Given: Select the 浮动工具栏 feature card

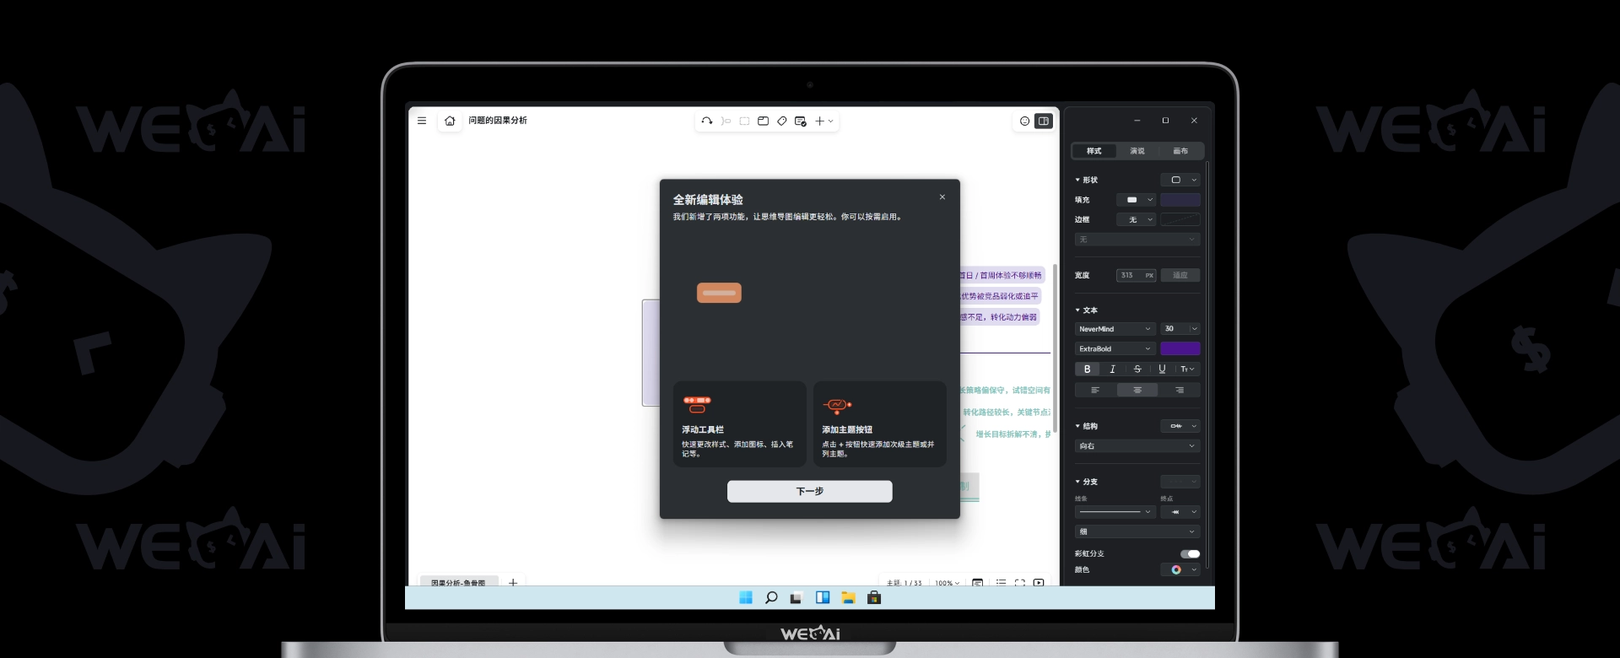Looking at the screenshot, I should pyautogui.click(x=739, y=423).
